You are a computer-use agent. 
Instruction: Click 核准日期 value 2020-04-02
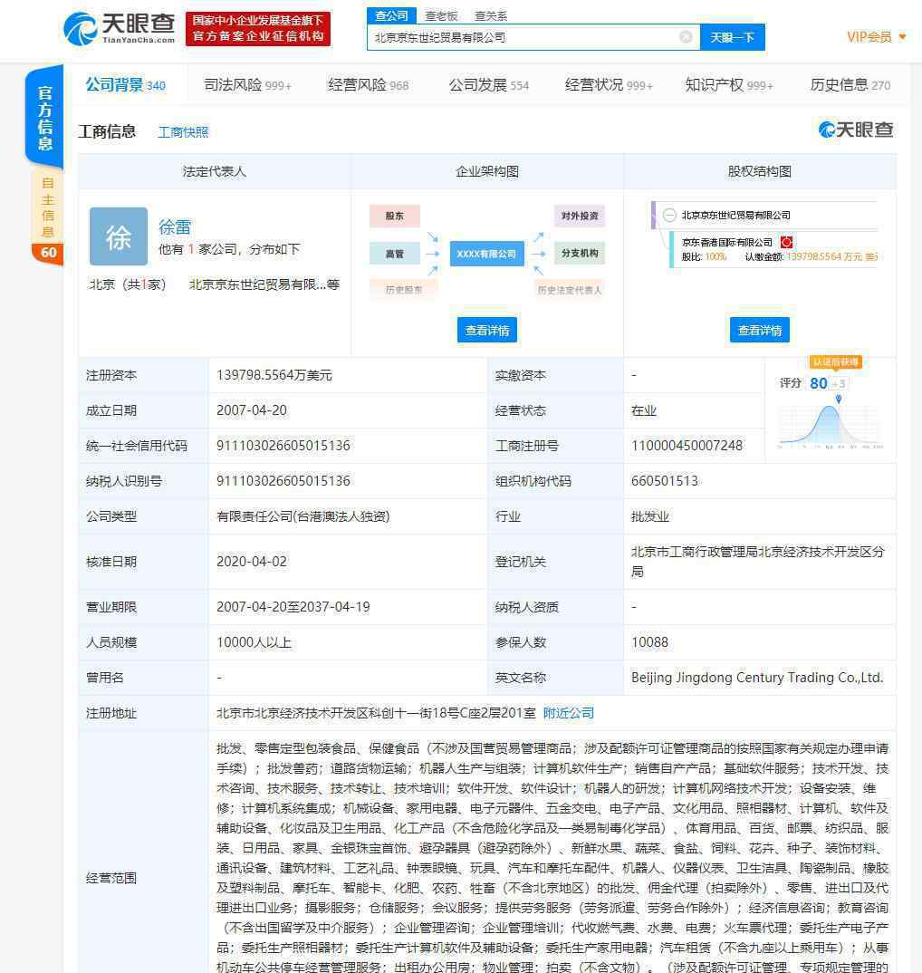tap(251, 562)
